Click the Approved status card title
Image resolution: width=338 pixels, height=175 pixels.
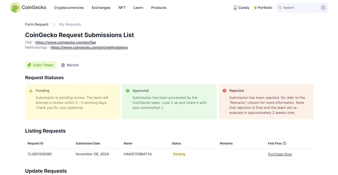141,91
